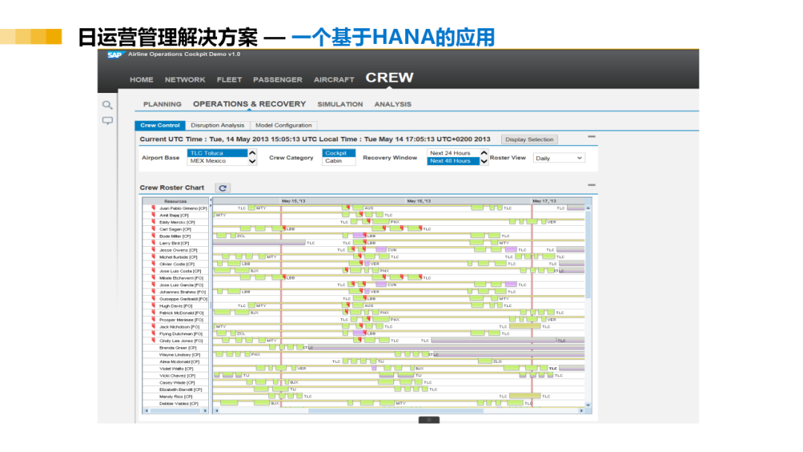Choose Next 24 Hours recovery window

coord(454,153)
